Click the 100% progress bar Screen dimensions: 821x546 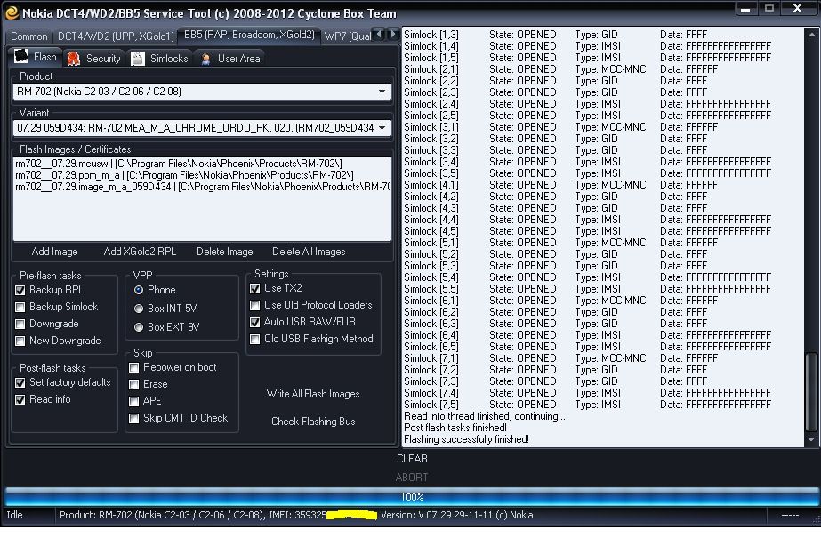410,497
